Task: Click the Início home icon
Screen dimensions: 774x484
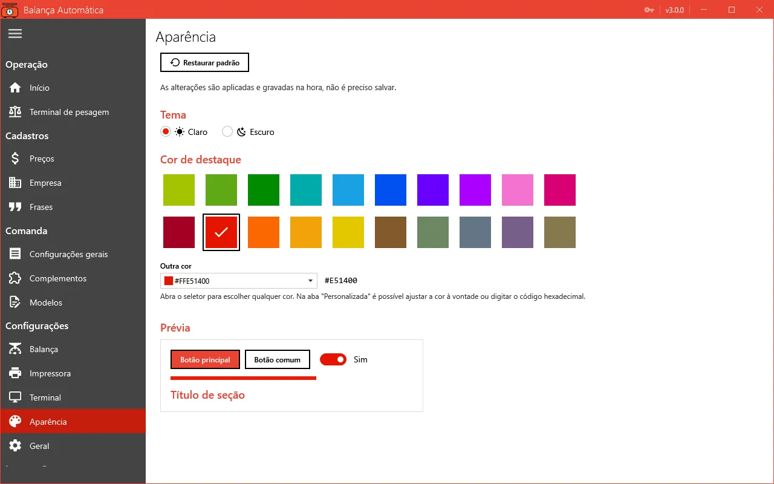Action: [x=15, y=88]
